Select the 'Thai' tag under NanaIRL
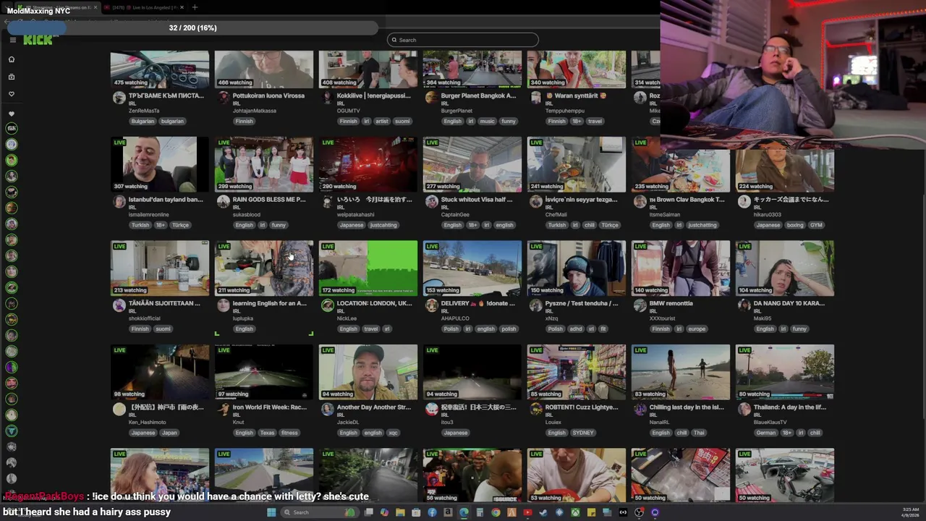Screen dimensions: 926x521 pos(699,433)
